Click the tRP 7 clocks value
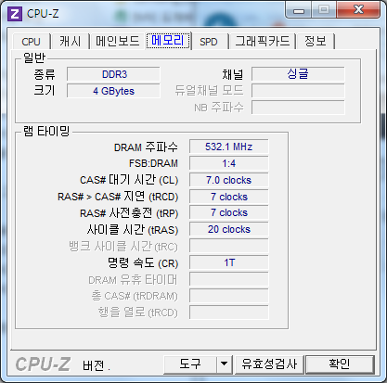Image resolution: width=387 pixels, height=383 pixels. (229, 213)
